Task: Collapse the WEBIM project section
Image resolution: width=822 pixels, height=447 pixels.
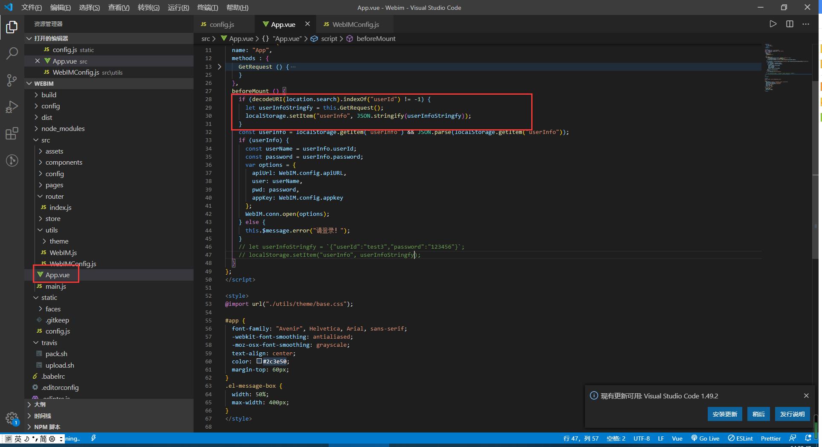Action: coord(29,84)
